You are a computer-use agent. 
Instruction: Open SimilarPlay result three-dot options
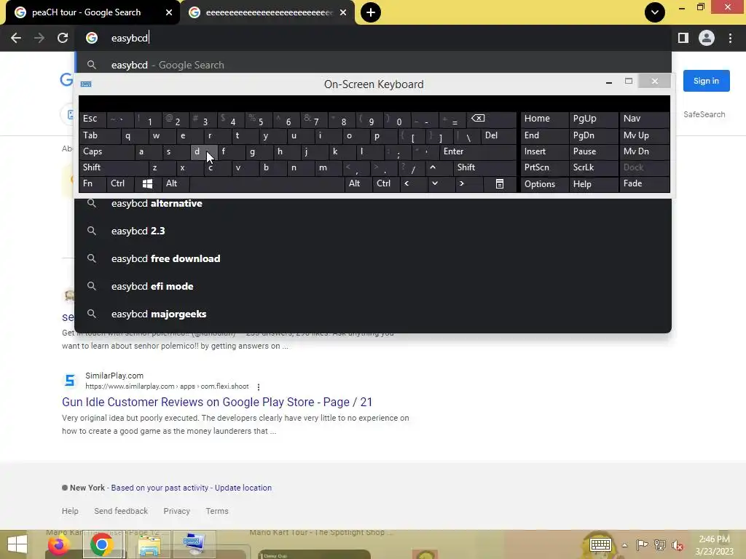(259, 387)
